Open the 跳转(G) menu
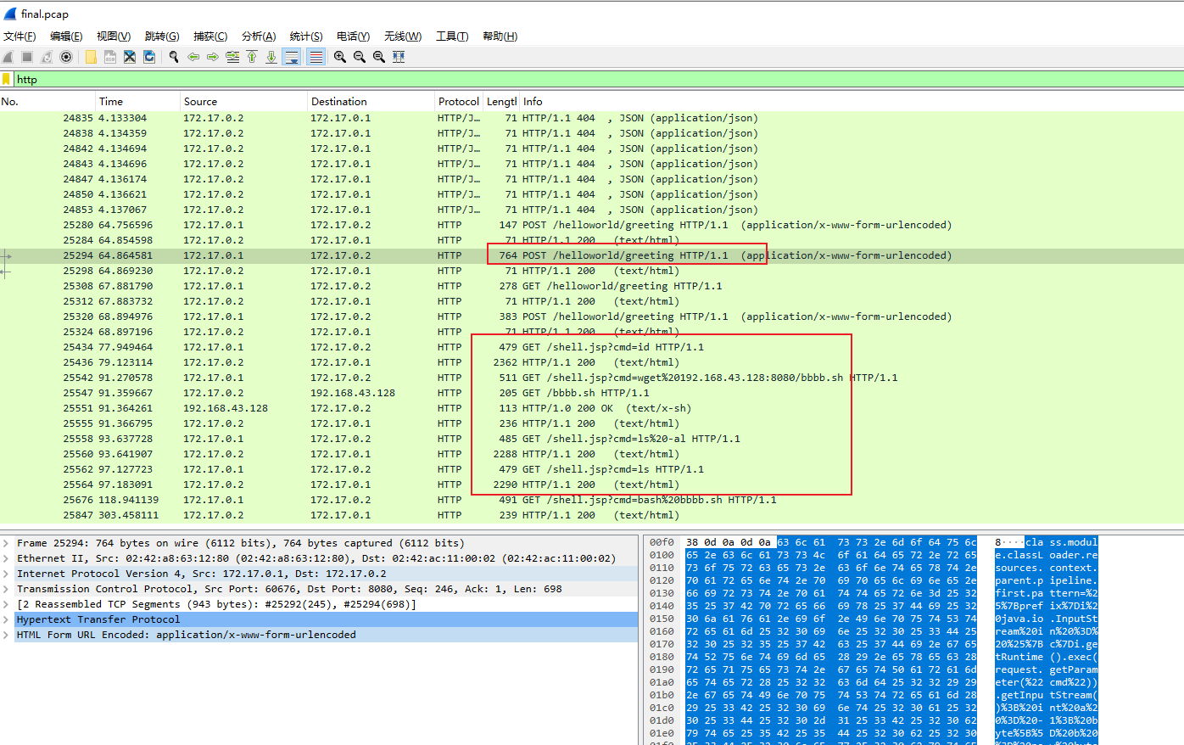The height and width of the screenshot is (745, 1184). click(162, 36)
